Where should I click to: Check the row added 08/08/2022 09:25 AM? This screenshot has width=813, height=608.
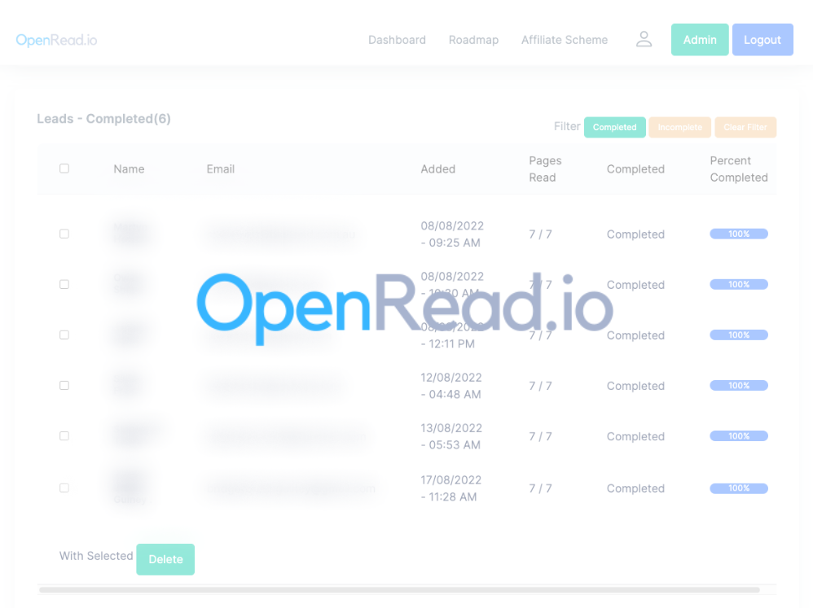click(64, 234)
